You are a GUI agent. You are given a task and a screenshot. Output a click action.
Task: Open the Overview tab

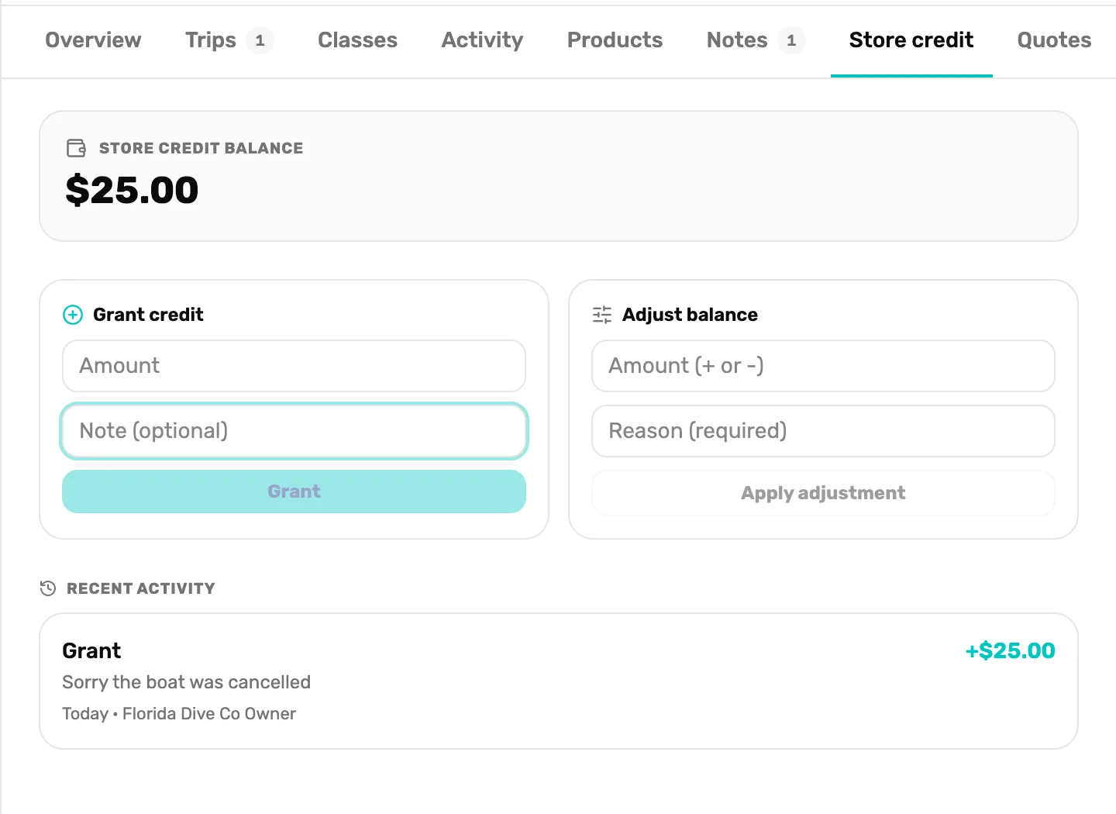(x=93, y=40)
